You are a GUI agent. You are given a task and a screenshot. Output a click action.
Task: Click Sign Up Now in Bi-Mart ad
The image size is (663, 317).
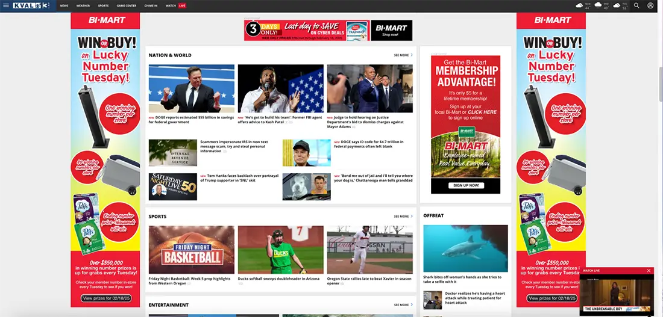point(465,185)
